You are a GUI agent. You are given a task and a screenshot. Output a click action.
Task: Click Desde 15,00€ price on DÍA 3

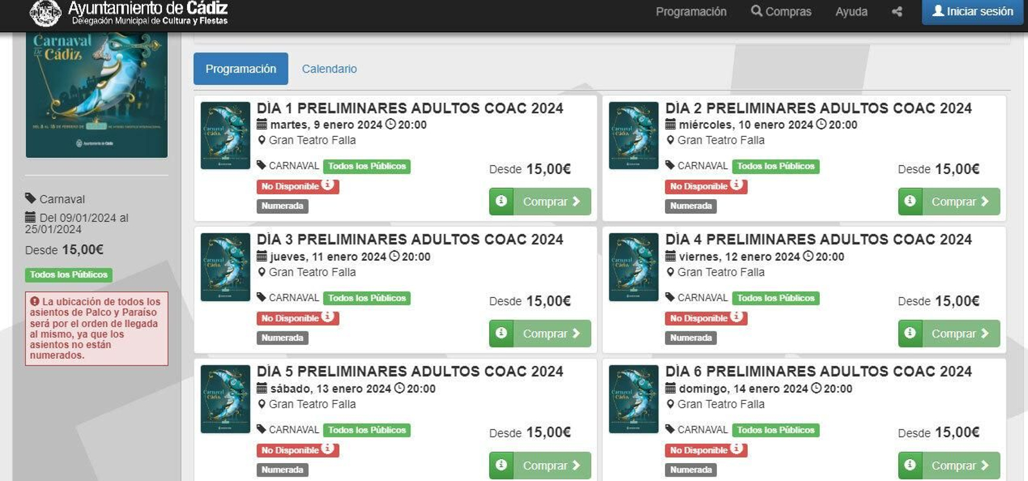click(x=530, y=301)
